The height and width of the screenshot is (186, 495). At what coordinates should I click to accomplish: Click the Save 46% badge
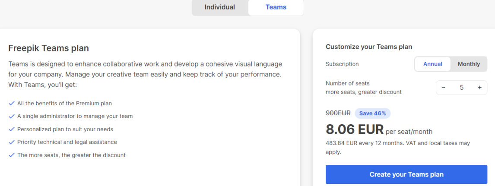pos(373,113)
